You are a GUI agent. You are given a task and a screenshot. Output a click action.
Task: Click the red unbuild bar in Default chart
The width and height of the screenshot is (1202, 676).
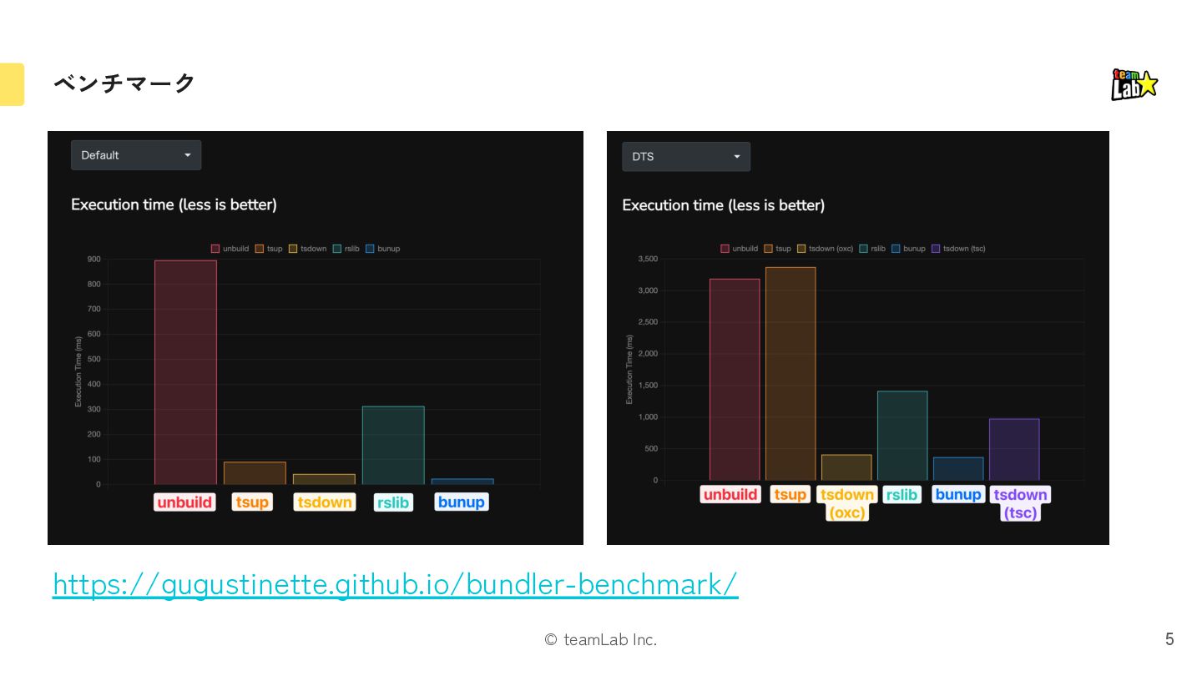[x=185, y=372]
